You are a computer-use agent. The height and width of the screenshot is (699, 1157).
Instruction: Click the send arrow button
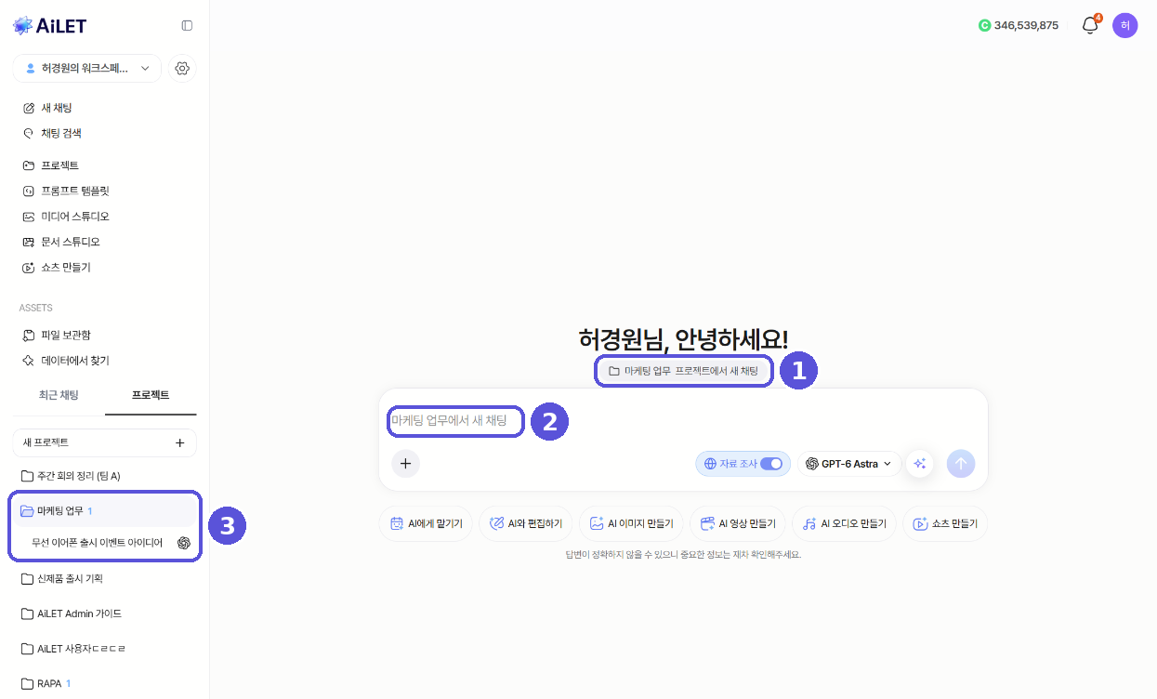click(x=961, y=463)
